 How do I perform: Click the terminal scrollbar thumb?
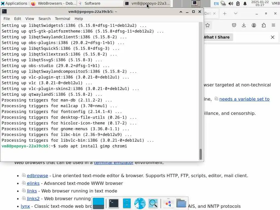point(200,154)
